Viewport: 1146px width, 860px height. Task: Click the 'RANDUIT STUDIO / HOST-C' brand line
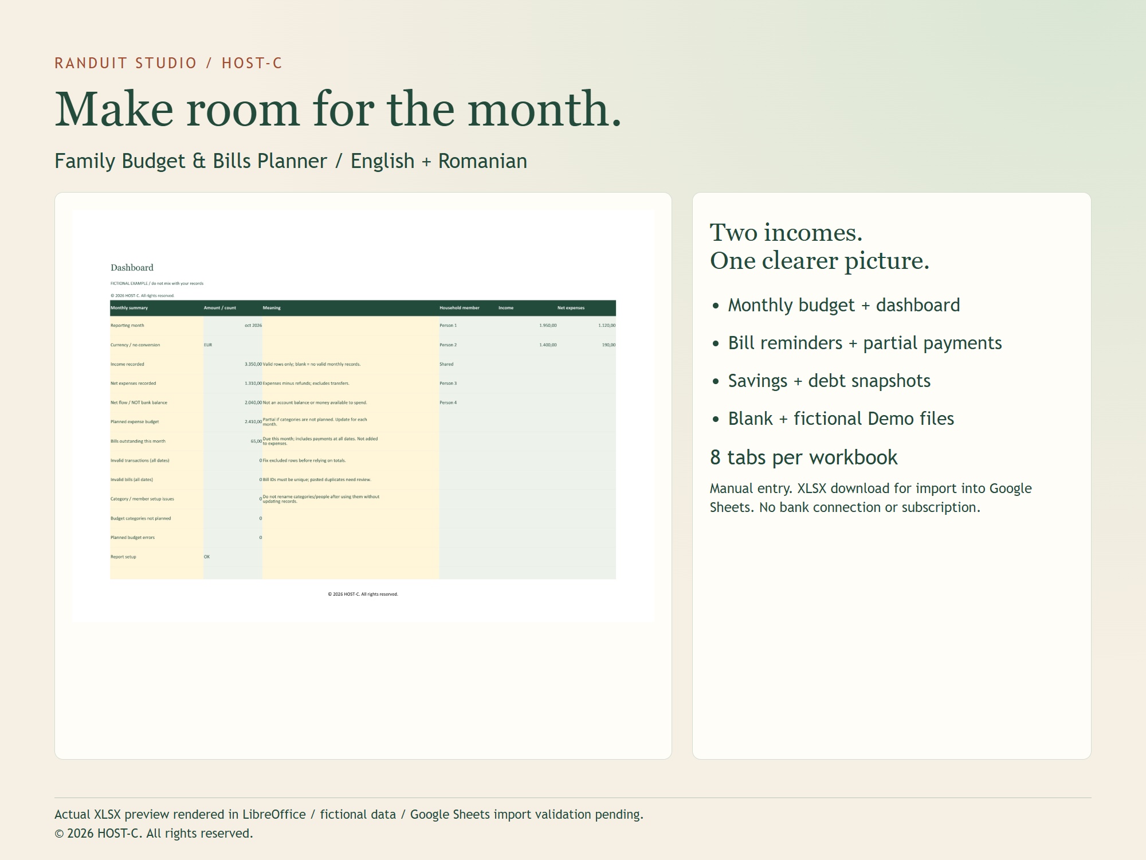pos(168,63)
